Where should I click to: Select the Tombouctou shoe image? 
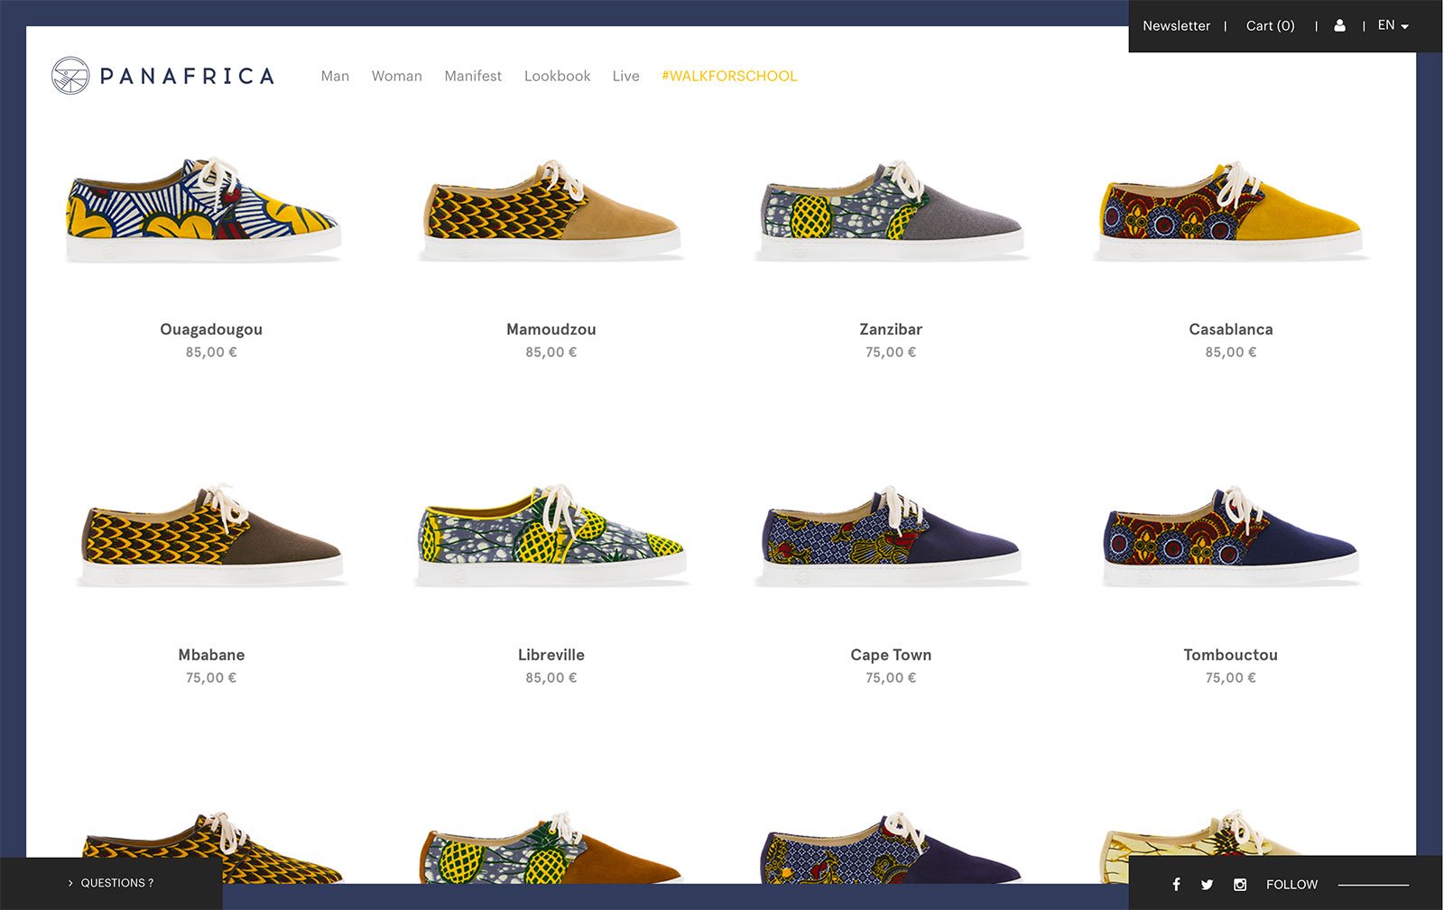click(1231, 537)
